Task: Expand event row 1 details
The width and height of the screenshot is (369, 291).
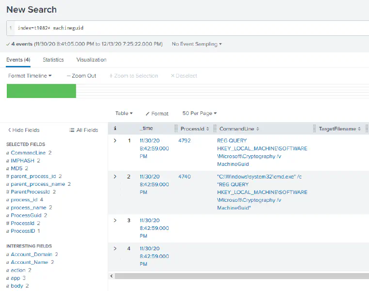Action: [x=115, y=141]
